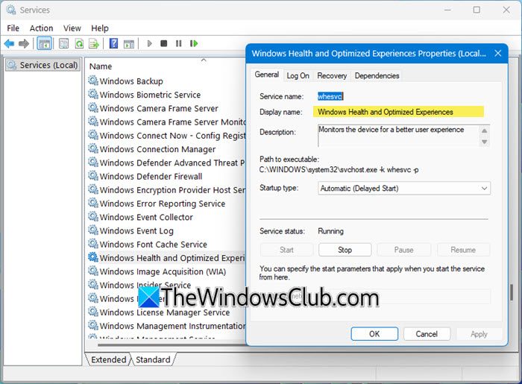Click OK in the Properties dialog
522x384 pixels.
click(x=374, y=334)
